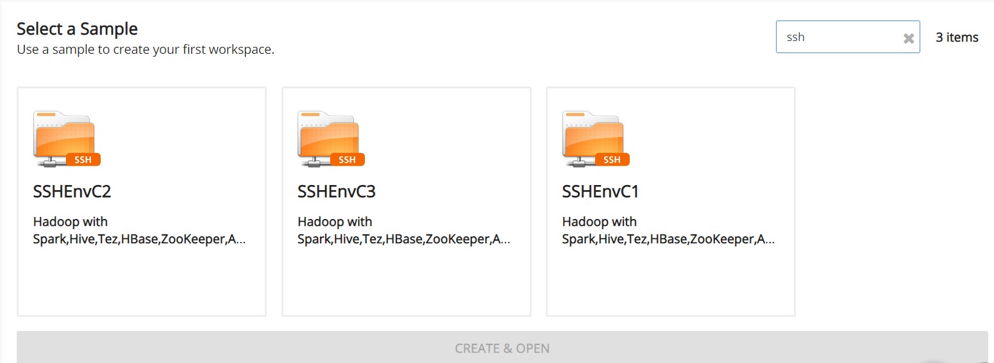Click the SSHEnvC2 folder icon

pos(67,140)
